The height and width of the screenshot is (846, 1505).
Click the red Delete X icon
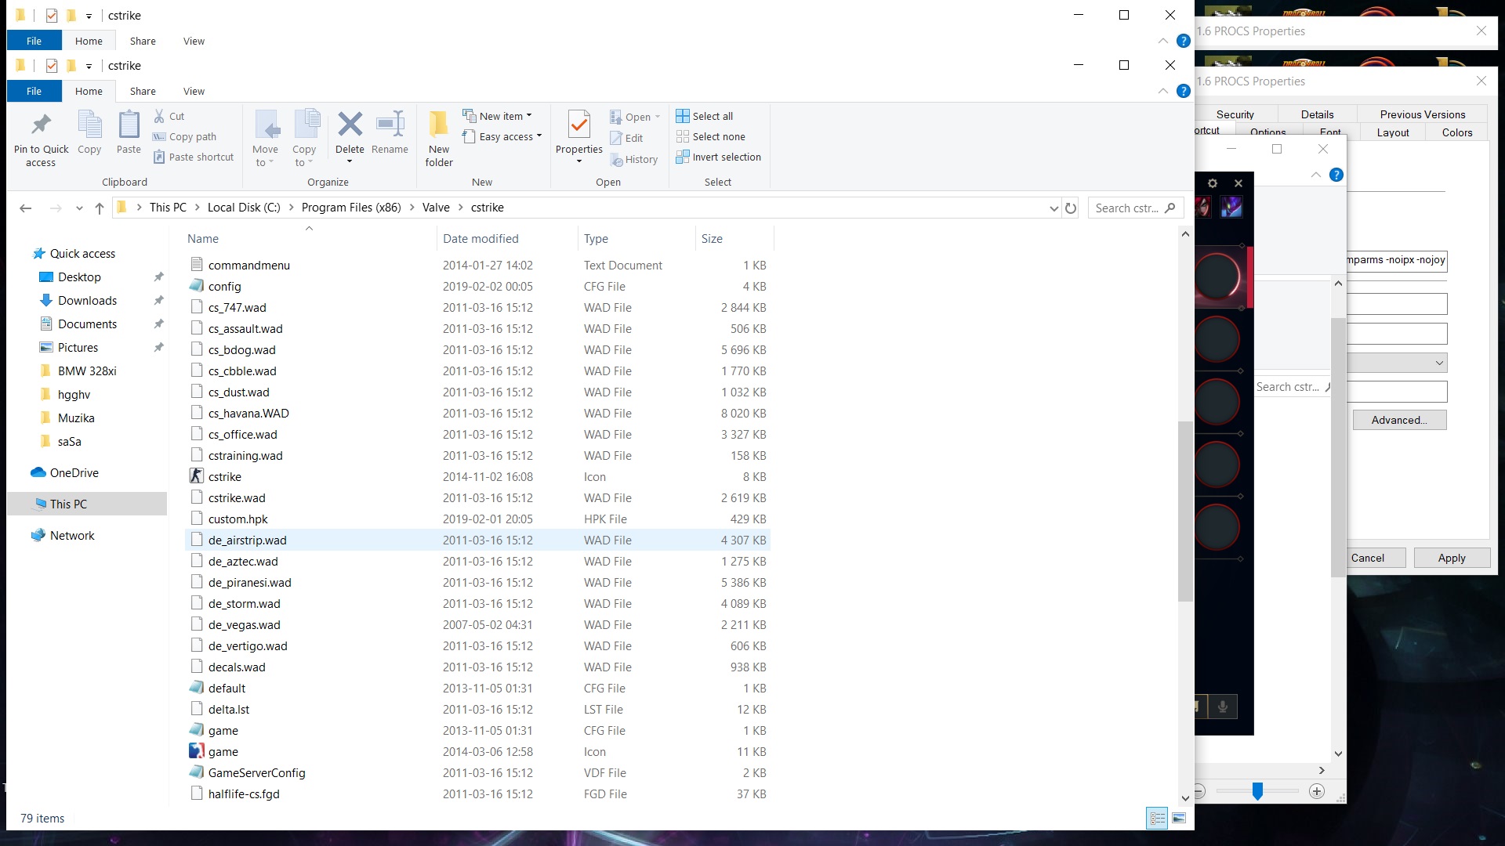[x=350, y=124]
